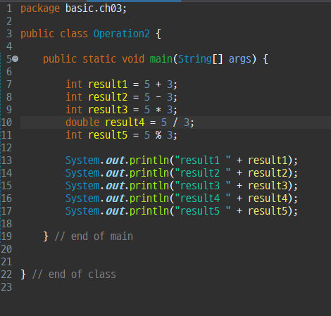
Task: Click line number 13 in the gutter
Action: click(6, 160)
